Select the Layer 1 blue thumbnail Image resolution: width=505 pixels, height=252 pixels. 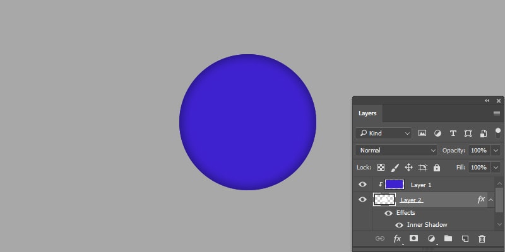pos(394,184)
